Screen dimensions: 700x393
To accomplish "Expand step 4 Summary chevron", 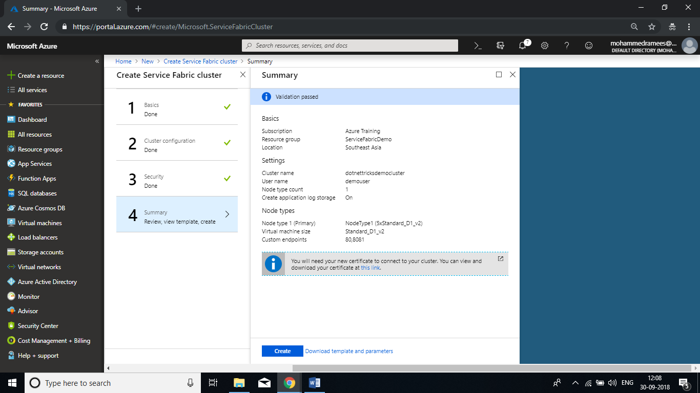I will click(x=227, y=214).
